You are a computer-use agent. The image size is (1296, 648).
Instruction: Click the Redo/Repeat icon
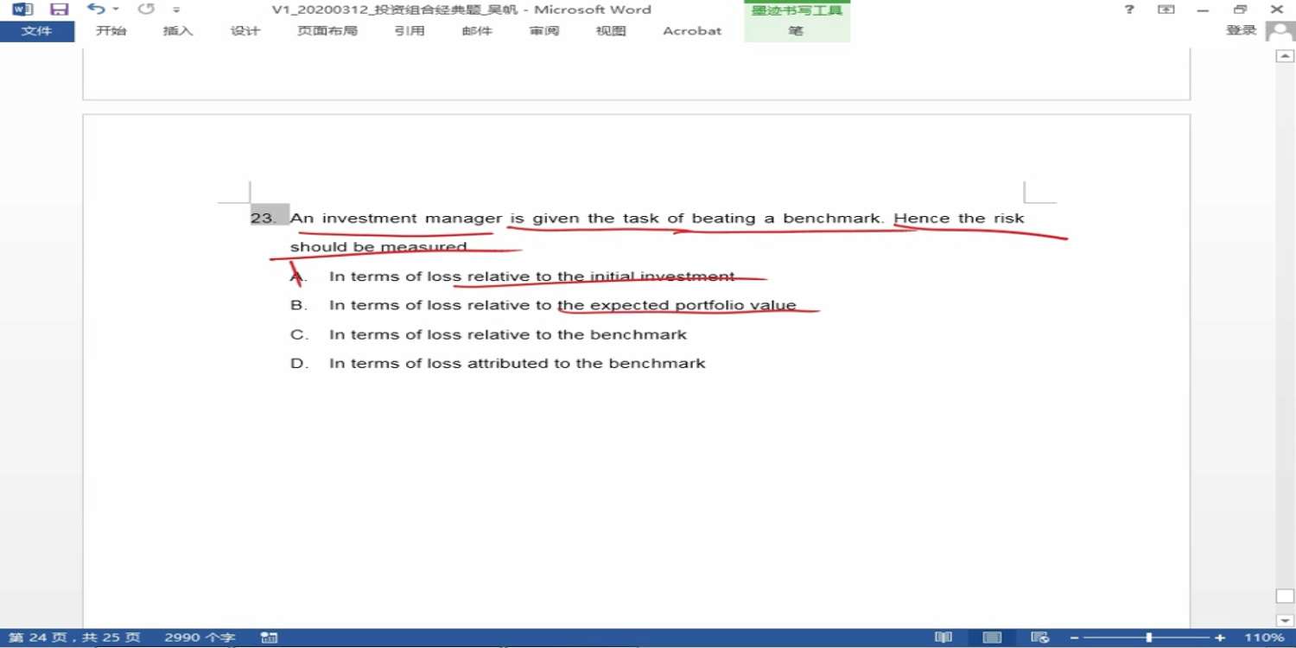pyautogui.click(x=146, y=10)
